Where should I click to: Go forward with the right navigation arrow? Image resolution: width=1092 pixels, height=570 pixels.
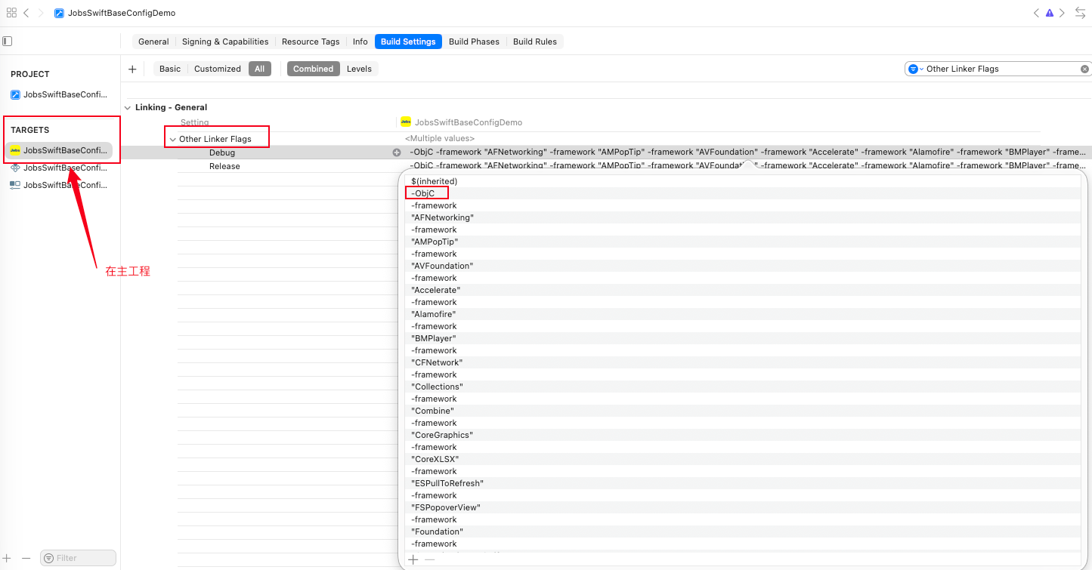point(41,13)
